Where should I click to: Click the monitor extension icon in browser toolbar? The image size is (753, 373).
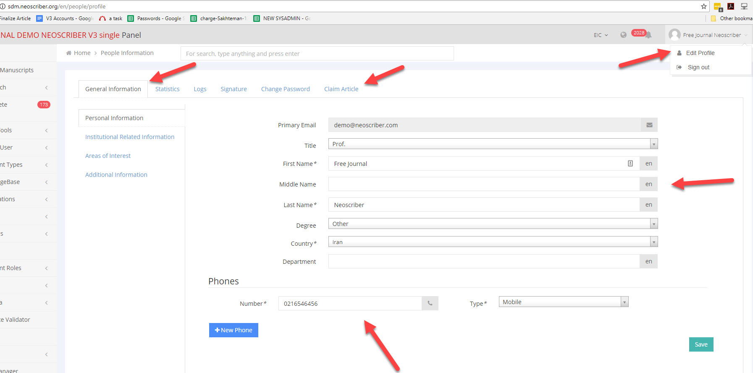[x=744, y=6]
